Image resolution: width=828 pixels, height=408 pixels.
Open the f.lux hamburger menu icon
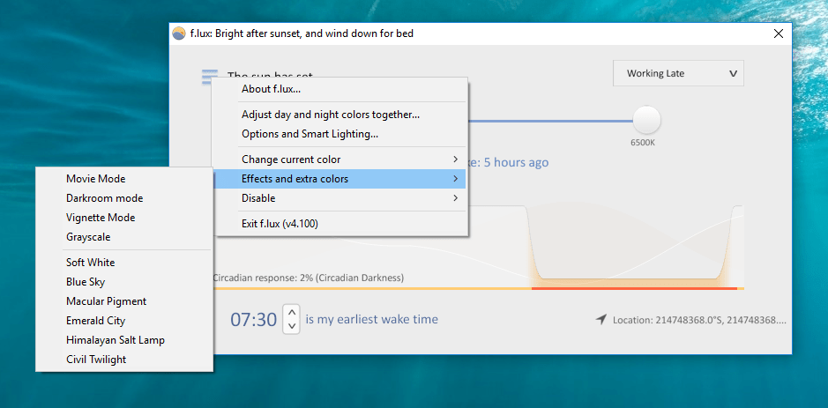[210, 77]
